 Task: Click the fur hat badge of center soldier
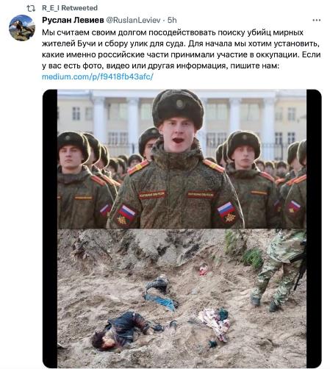pos(180,104)
